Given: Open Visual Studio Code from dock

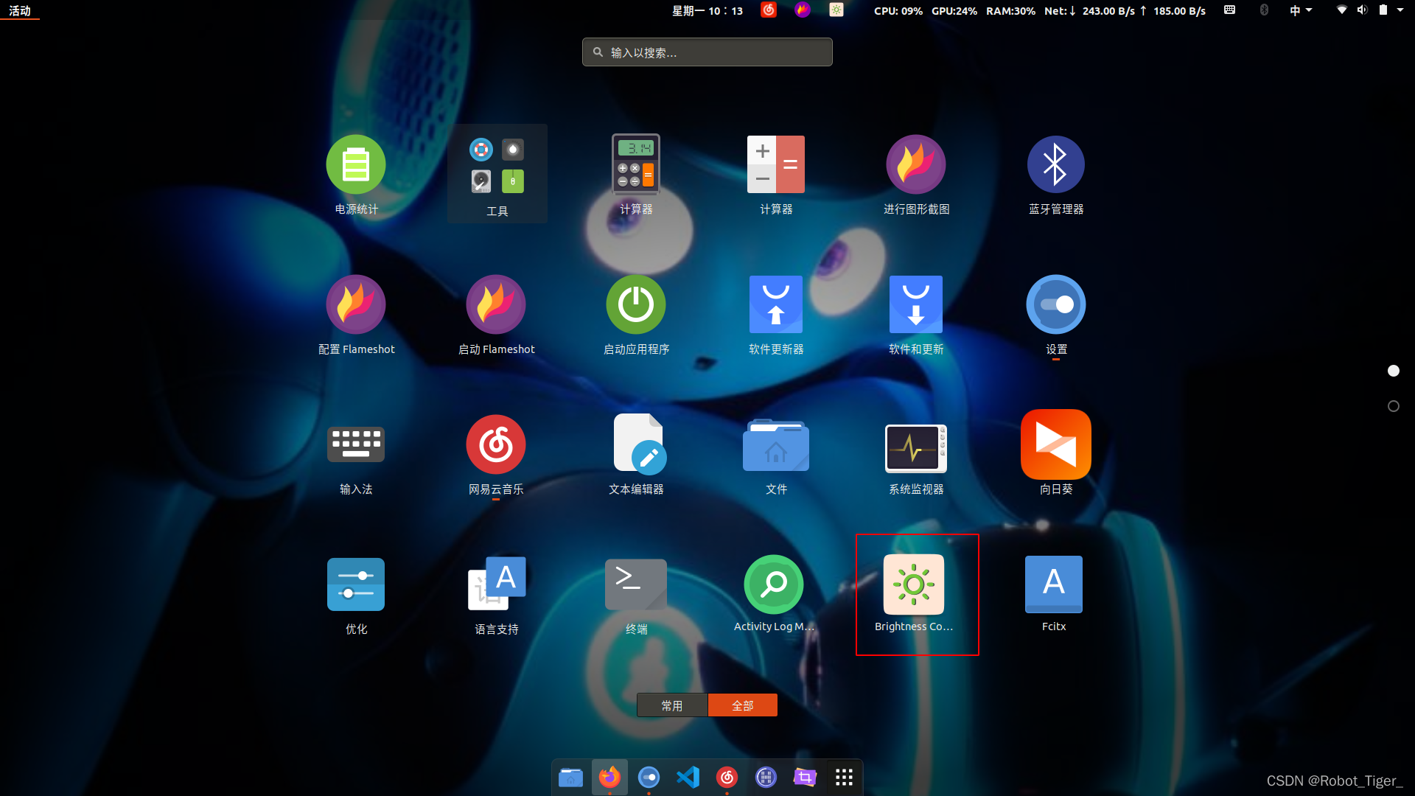Looking at the screenshot, I should [688, 777].
